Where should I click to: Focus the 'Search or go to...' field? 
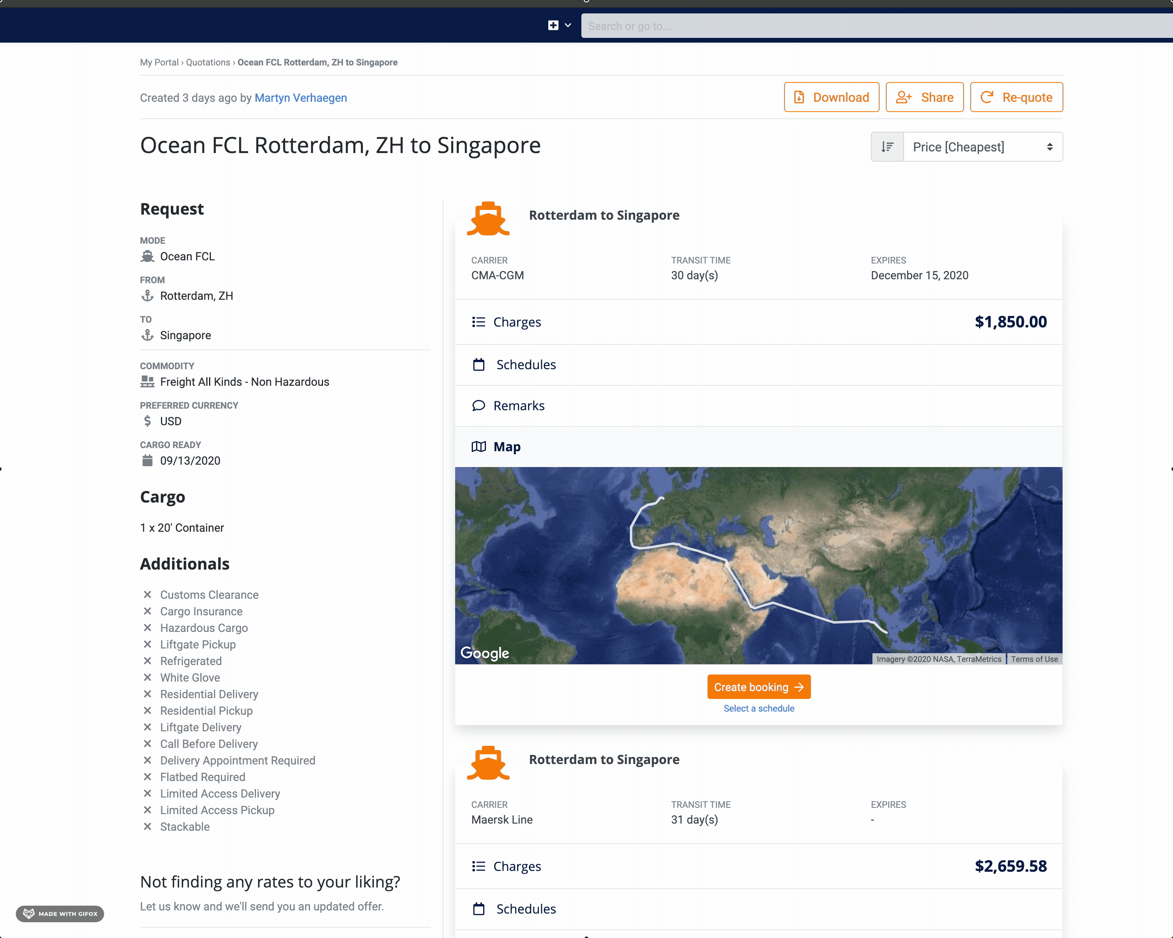[877, 26]
